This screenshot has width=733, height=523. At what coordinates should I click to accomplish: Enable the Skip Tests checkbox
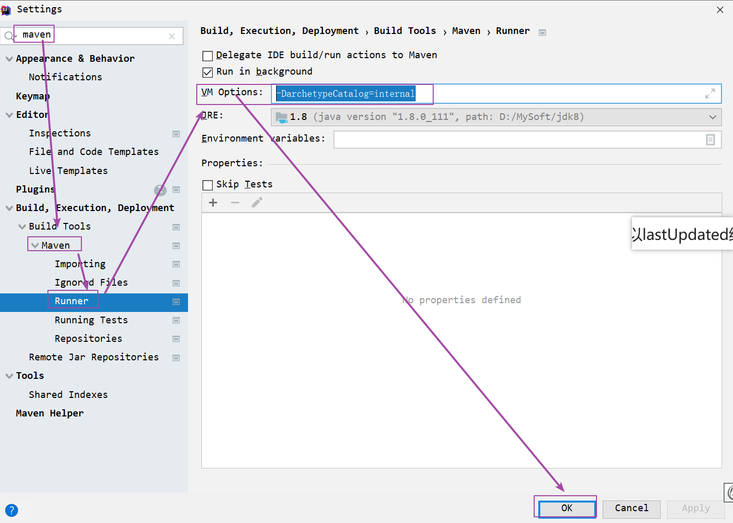208,185
